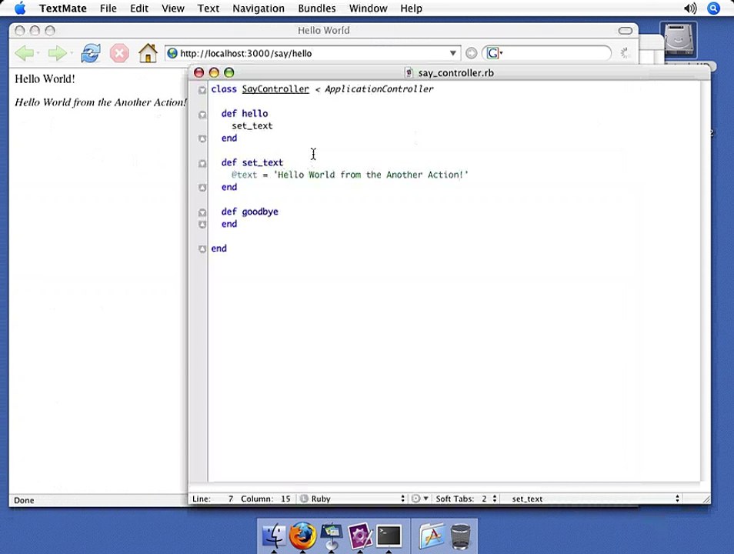Open the URL history dropdown arrow

pos(452,53)
